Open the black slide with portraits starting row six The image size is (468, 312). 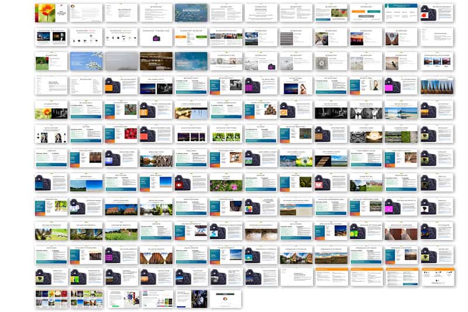click(51, 134)
